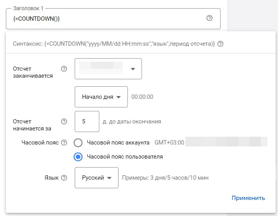
Task: Open the Русский language dropdown
Action: click(96, 178)
